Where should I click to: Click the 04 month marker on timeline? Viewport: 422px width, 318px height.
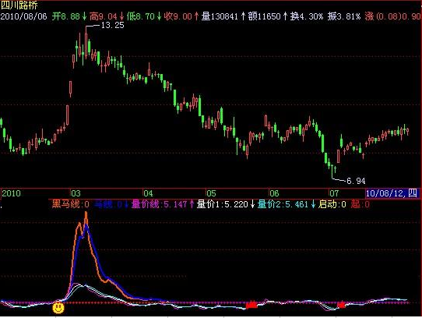pos(148,193)
